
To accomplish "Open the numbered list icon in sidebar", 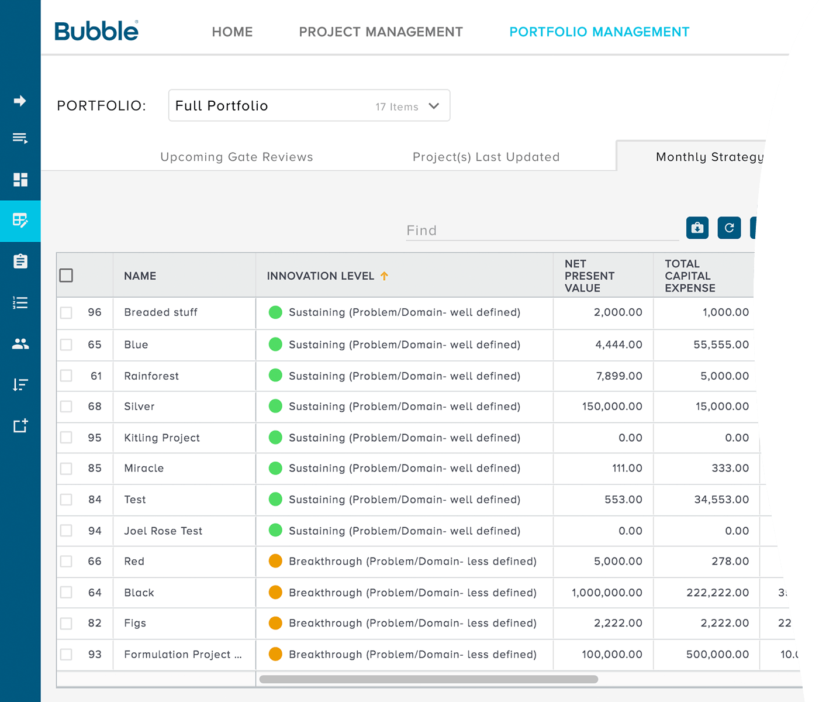I will click(x=20, y=302).
